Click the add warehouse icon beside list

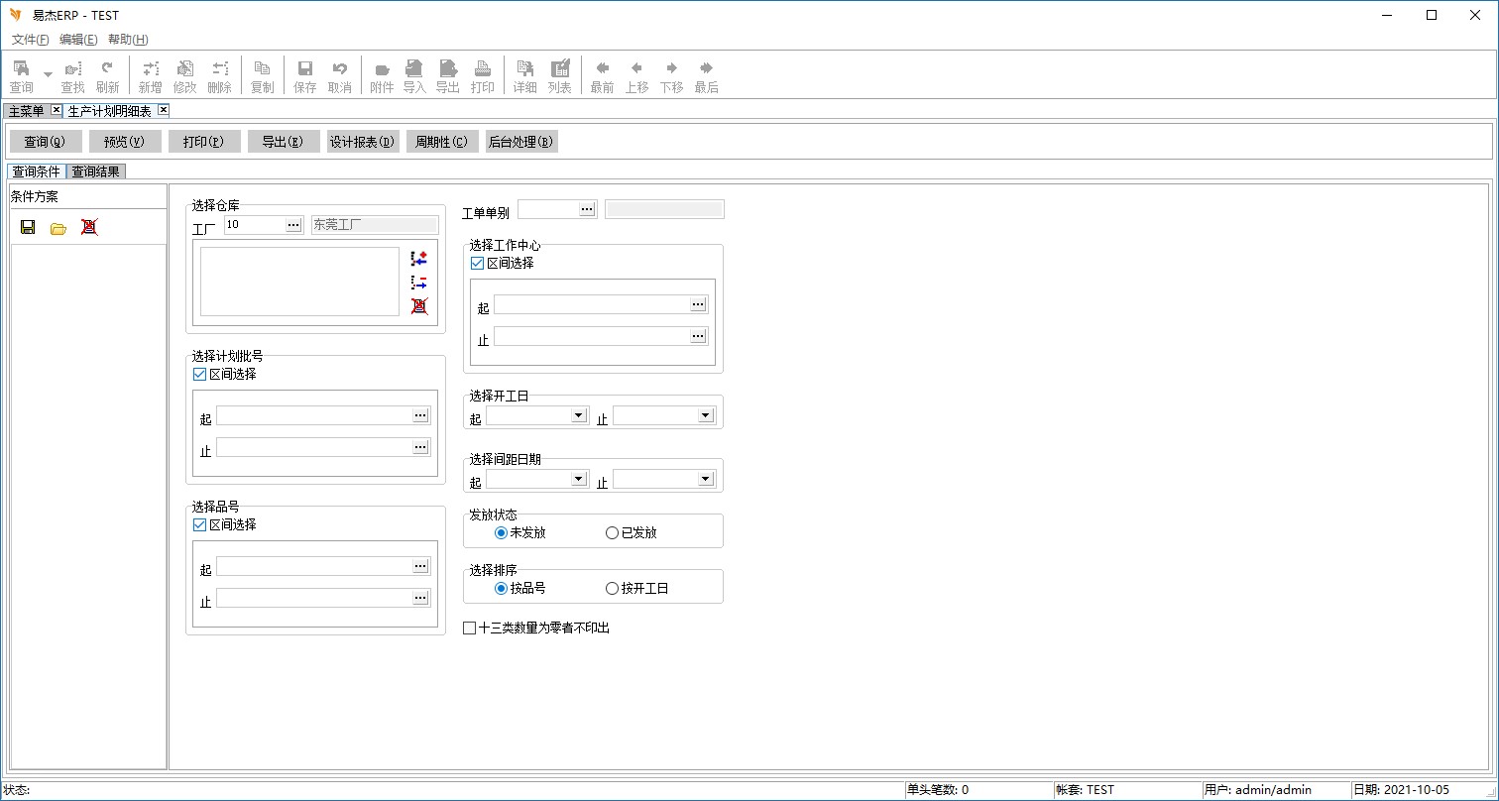tap(419, 259)
